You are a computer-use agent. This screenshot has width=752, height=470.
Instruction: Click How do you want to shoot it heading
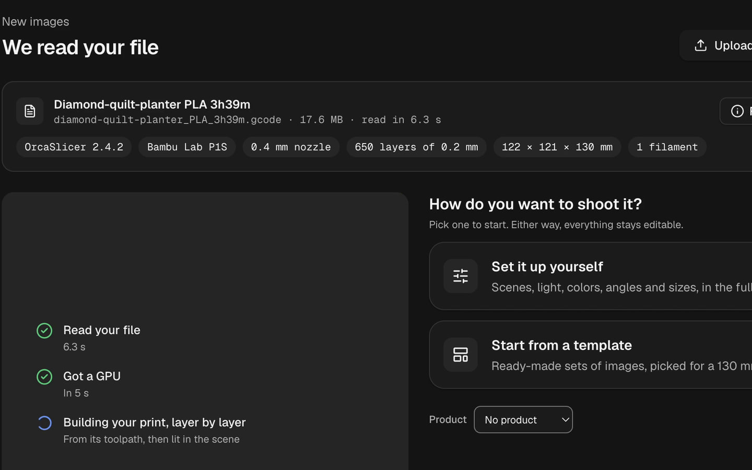(535, 204)
